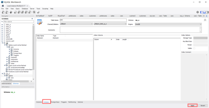Select the sampledb schema in tree
This screenshot has width=209, height=108.
coord(9,39)
